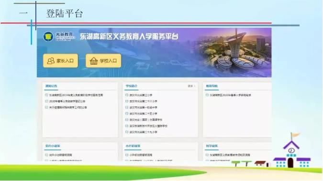Click the 东湖高新区义务教育入学服务平台 banner title
Viewport: 323px width, 181px height.
[x=129, y=37]
